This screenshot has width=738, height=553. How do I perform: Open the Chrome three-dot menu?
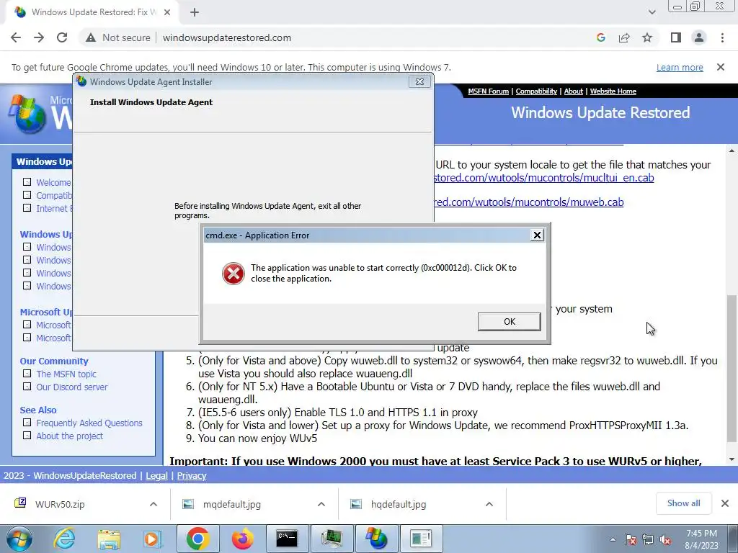[722, 37]
